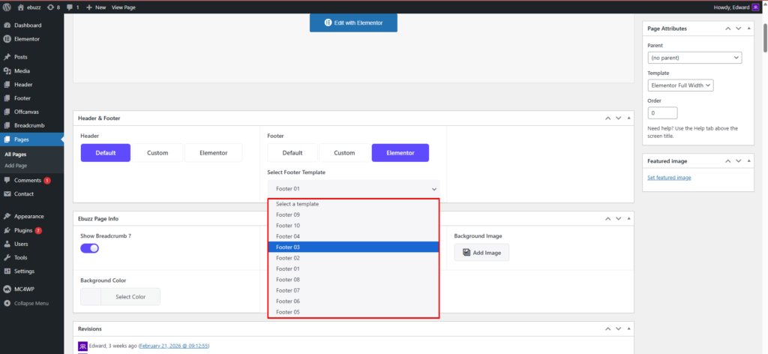The width and height of the screenshot is (768, 354).
Task: Click the comments bubble icon in admin bar
Action: click(x=70, y=7)
